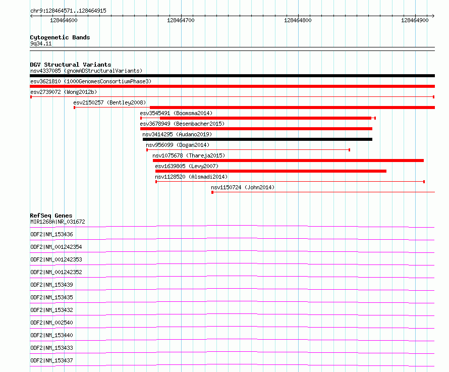Open transcript ODF2|NM_153432 label

tap(51, 310)
